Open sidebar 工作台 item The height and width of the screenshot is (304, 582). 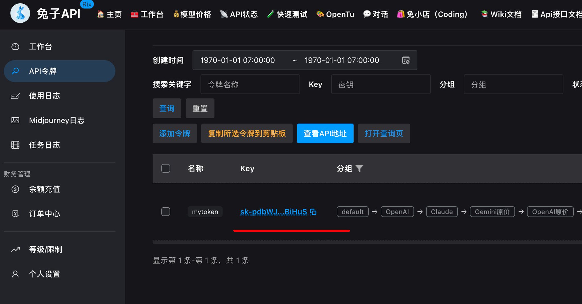60,47
